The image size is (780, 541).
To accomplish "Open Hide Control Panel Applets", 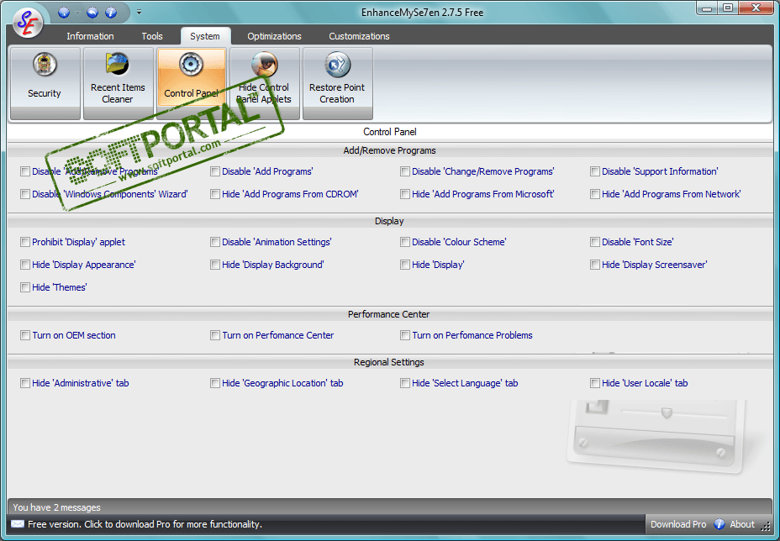I will coord(264,83).
